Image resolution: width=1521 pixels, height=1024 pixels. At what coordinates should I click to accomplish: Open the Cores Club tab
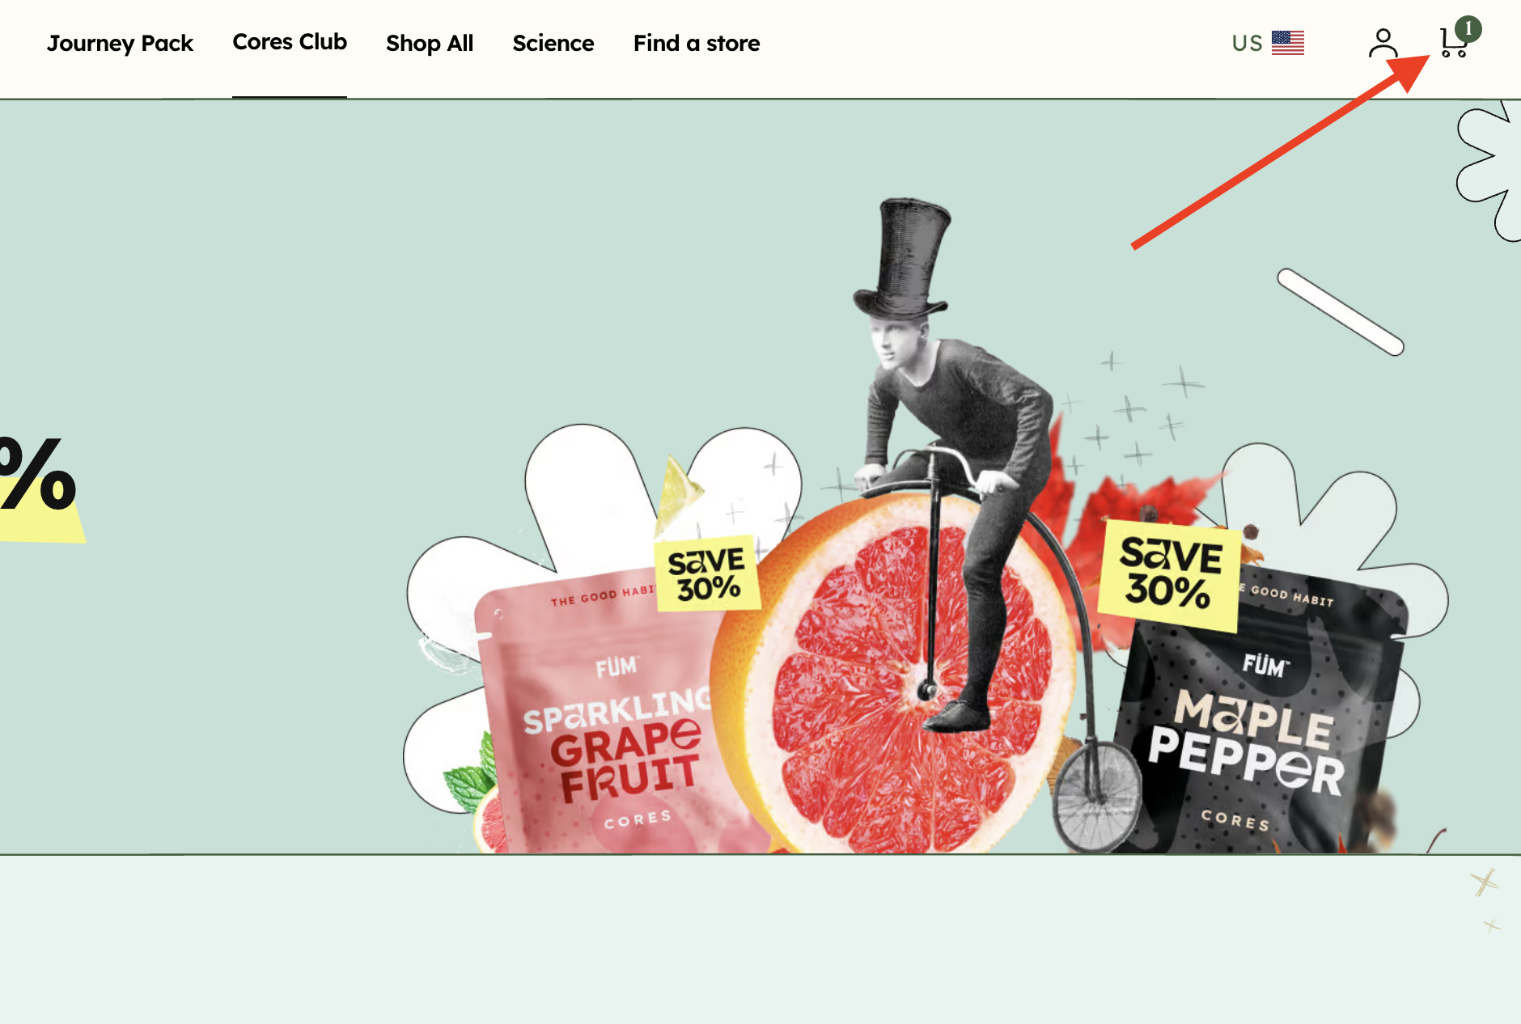pos(290,42)
